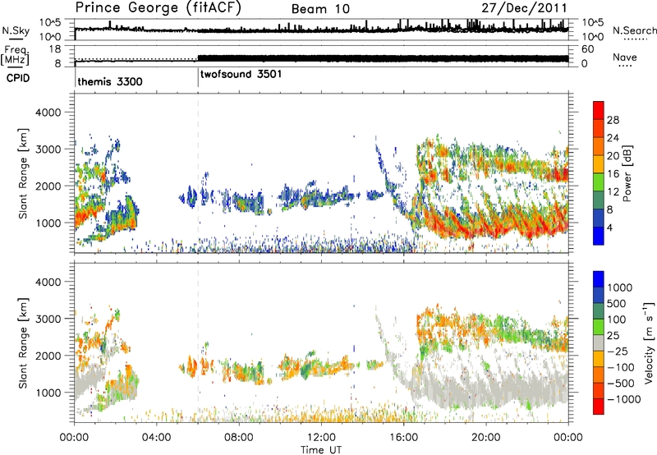Pick the green 25–100 Velocity colorbar segment

pos(599,327)
